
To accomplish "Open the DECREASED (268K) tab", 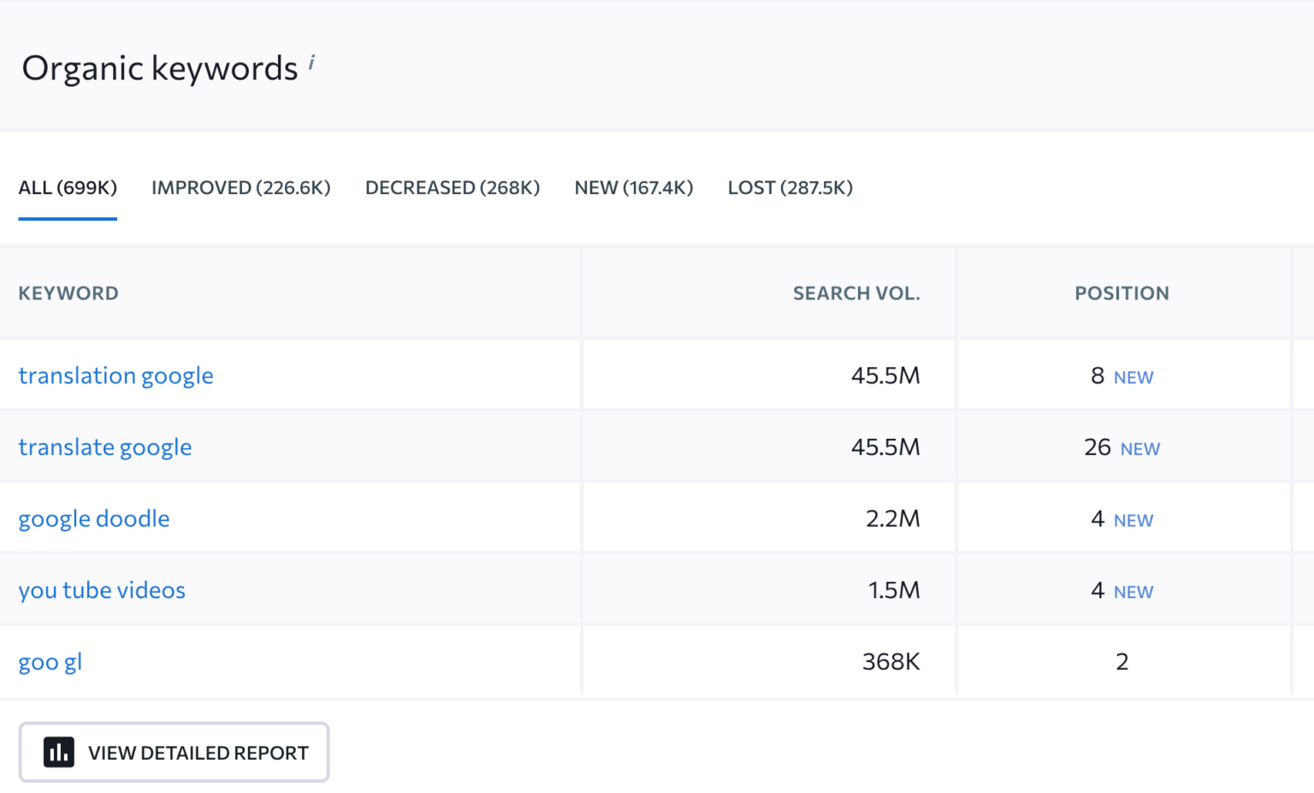I will click(x=453, y=187).
